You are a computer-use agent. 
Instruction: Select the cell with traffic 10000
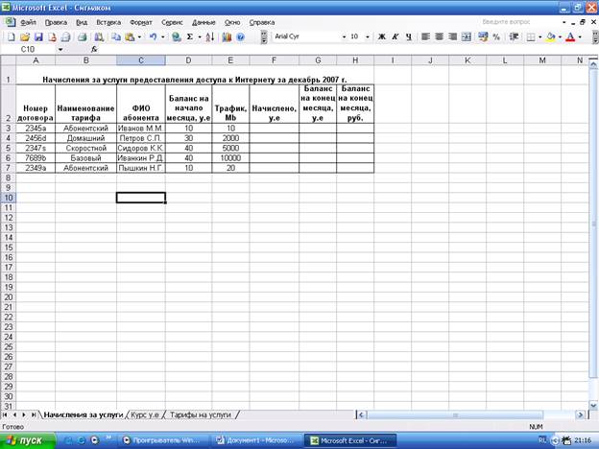[230, 158]
